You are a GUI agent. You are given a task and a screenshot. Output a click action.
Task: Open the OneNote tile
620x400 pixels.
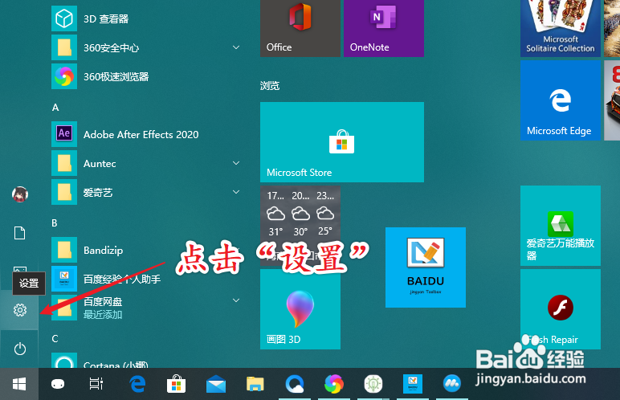(384, 28)
